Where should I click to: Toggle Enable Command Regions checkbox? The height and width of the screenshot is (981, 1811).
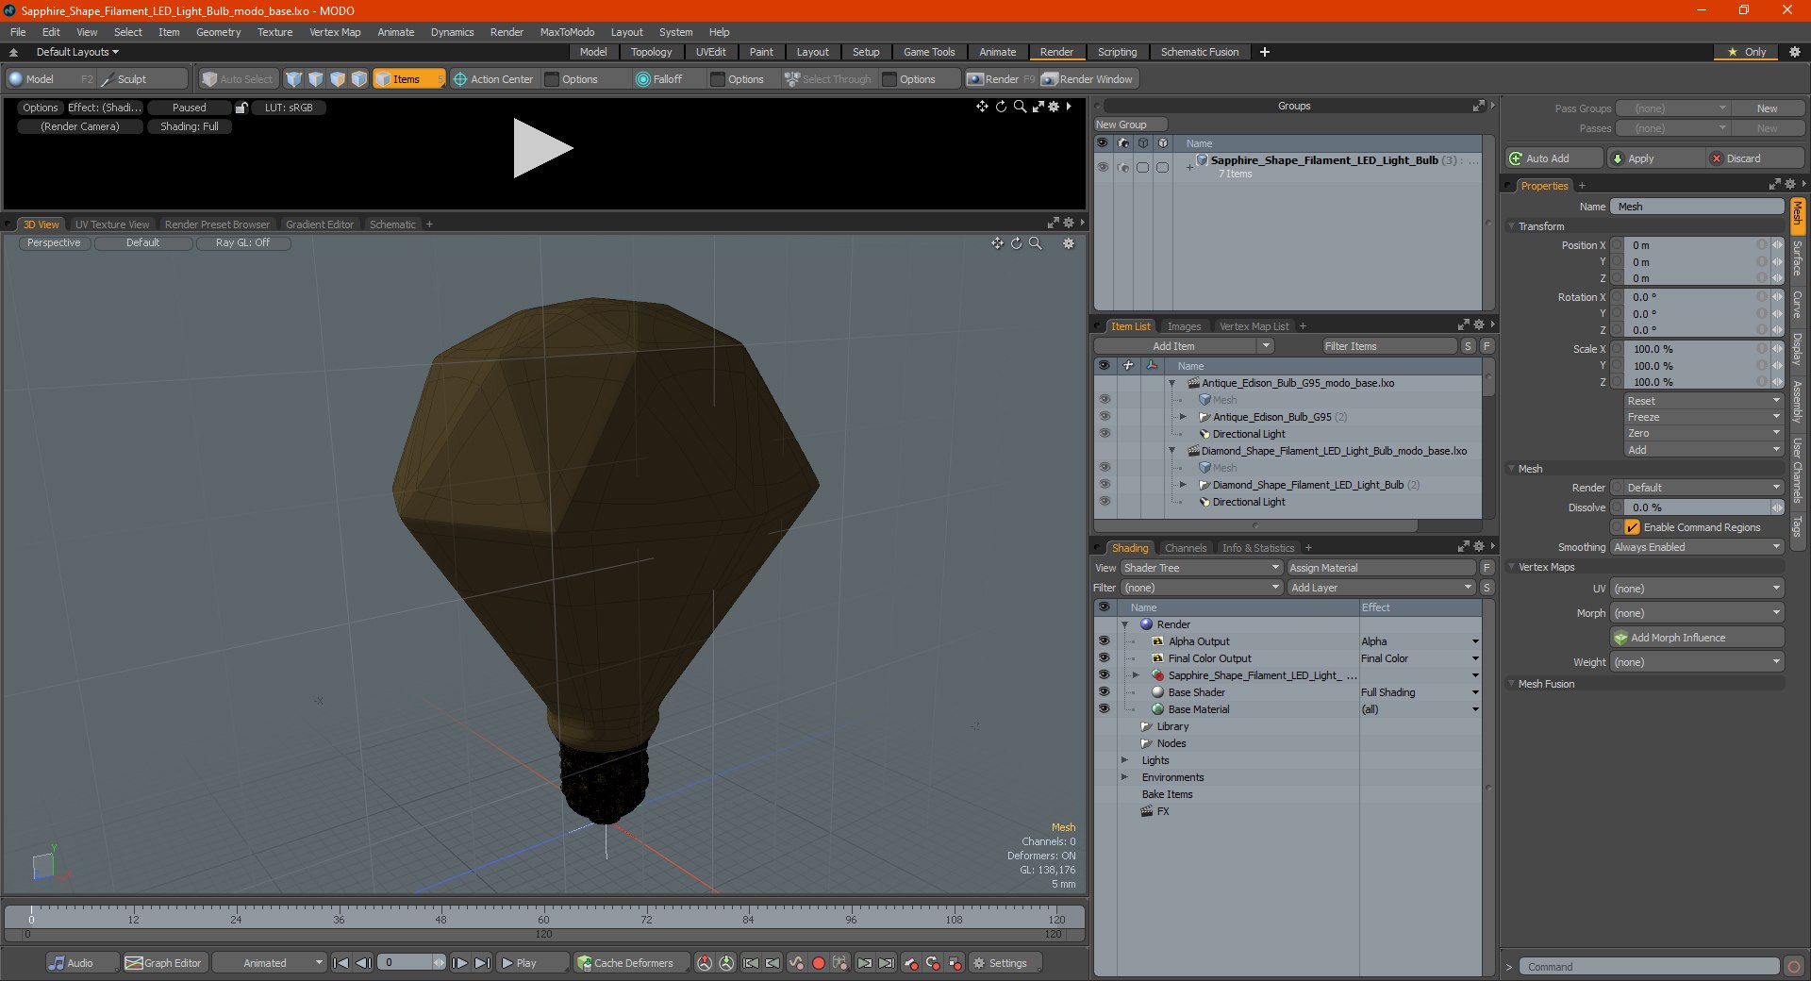pyautogui.click(x=1632, y=527)
